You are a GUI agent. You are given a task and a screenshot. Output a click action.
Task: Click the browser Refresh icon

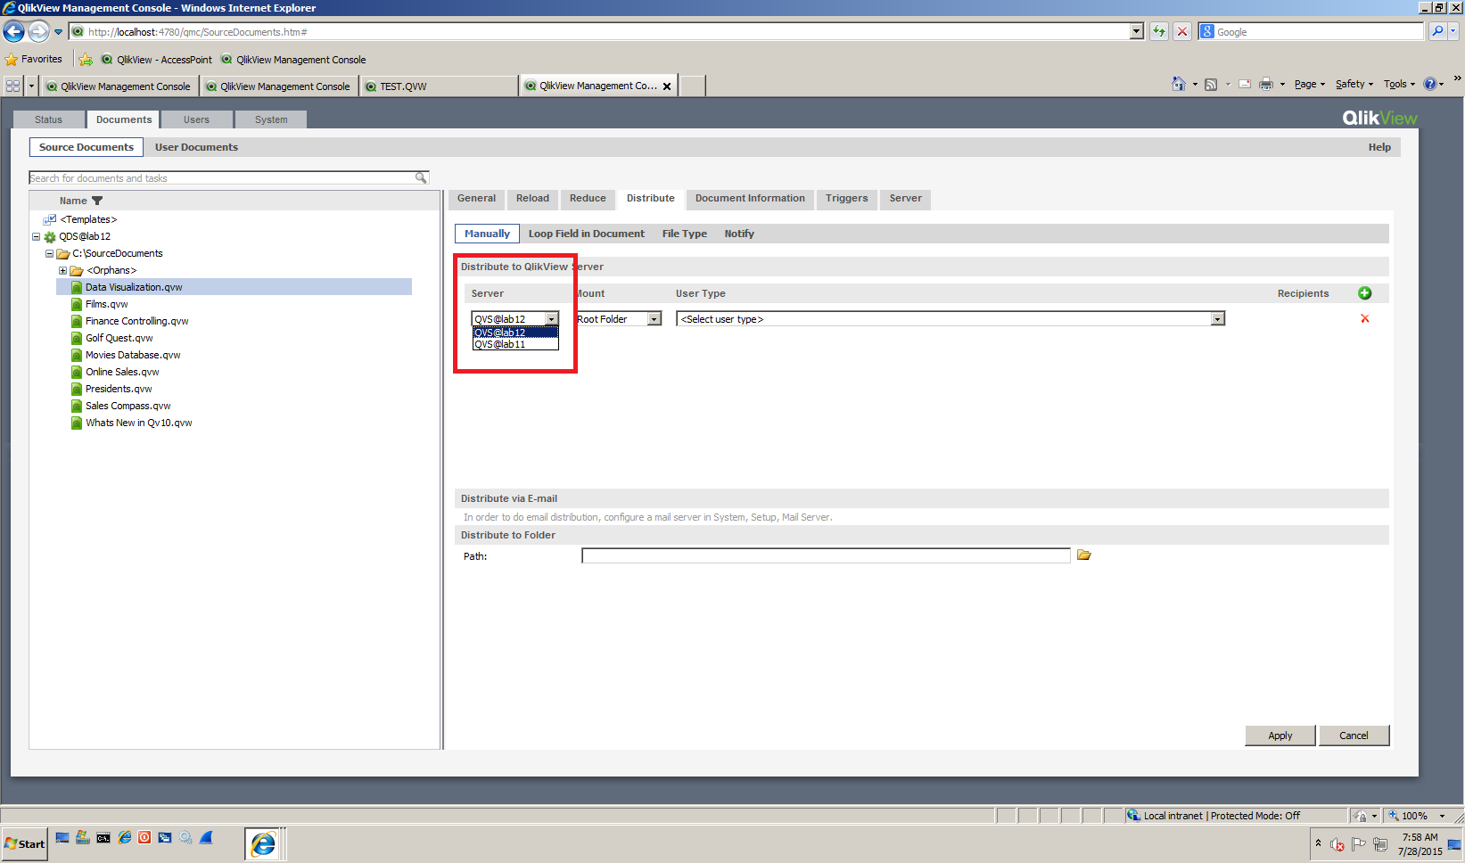coord(1158,31)
